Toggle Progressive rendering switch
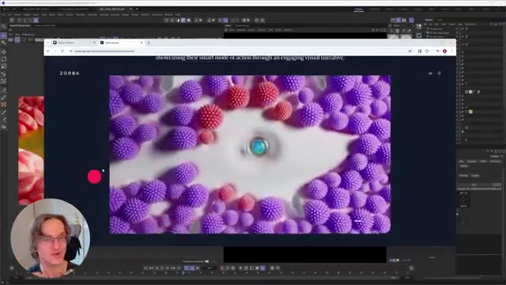 pos(207,261)
